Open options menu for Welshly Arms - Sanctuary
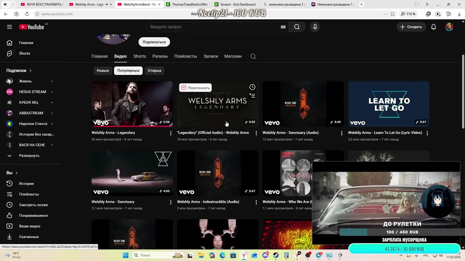Viewport: 465px width, 261px height. tap(171, 202)
